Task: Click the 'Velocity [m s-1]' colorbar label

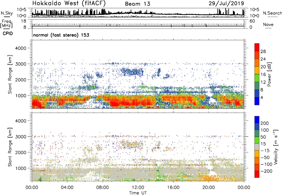Action: [276, 147]
